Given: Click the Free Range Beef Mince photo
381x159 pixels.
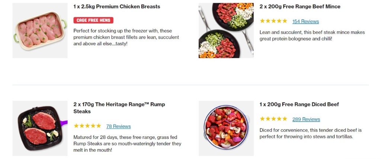Looking at the screenshot, I should (x=226, y=31).
